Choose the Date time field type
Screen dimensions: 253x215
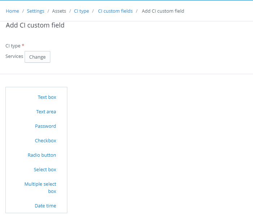coord(46,206)
